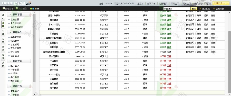Open 详细 for the 畅言评论模块 row
The image size is (231, 96).
(199, 29)
